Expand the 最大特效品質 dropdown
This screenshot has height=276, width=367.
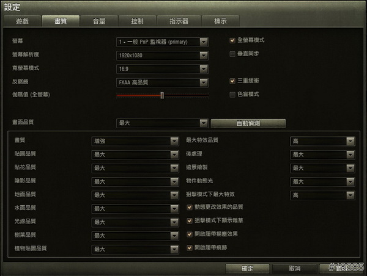[322, 141]
